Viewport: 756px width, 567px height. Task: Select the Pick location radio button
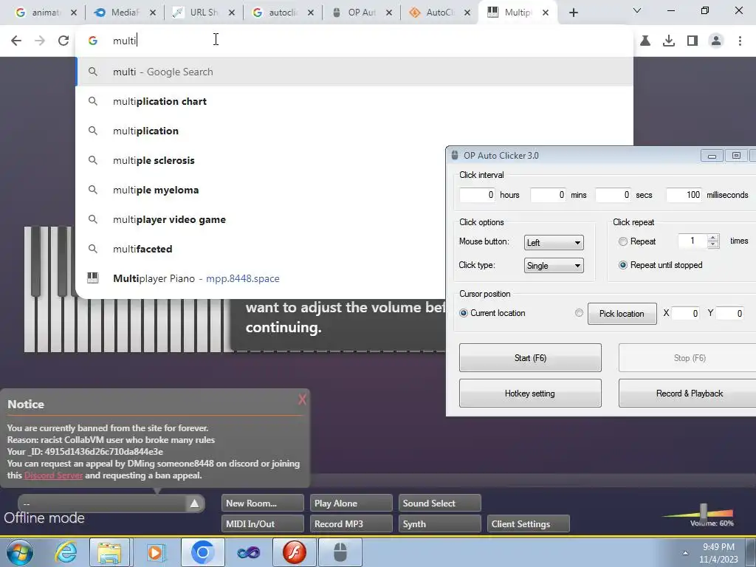[579, 313]
